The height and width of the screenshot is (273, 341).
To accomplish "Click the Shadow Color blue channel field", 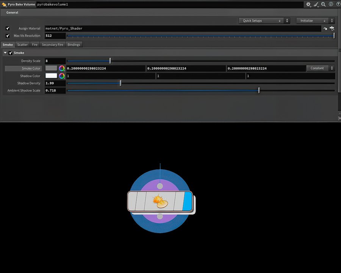I will click(x=291, y=76).
